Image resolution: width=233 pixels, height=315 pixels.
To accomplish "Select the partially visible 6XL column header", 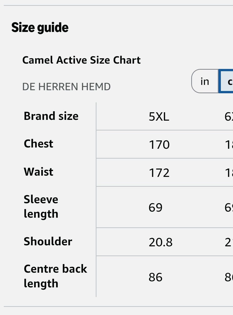I will [x=229, y=117].
